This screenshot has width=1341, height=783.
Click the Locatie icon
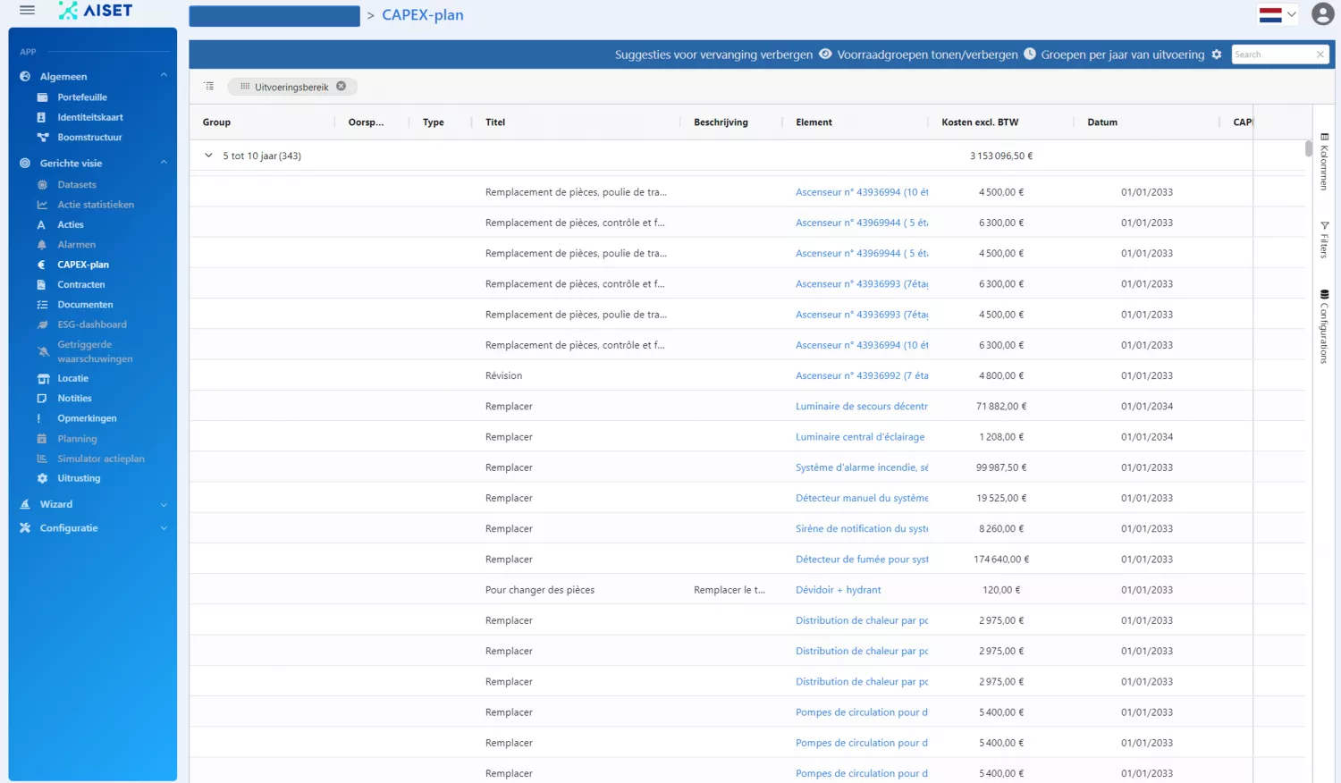pyautogui.click(x=42, y=379)
